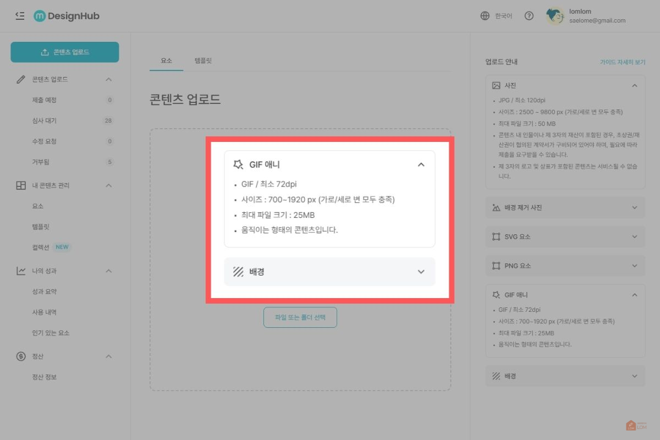Click the lomlom profile avatar
This screenshot has height=440, width=660.
(554, 16)
